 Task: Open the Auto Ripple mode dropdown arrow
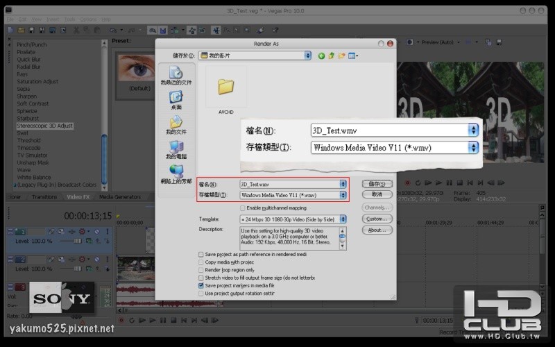click(183, 31)
